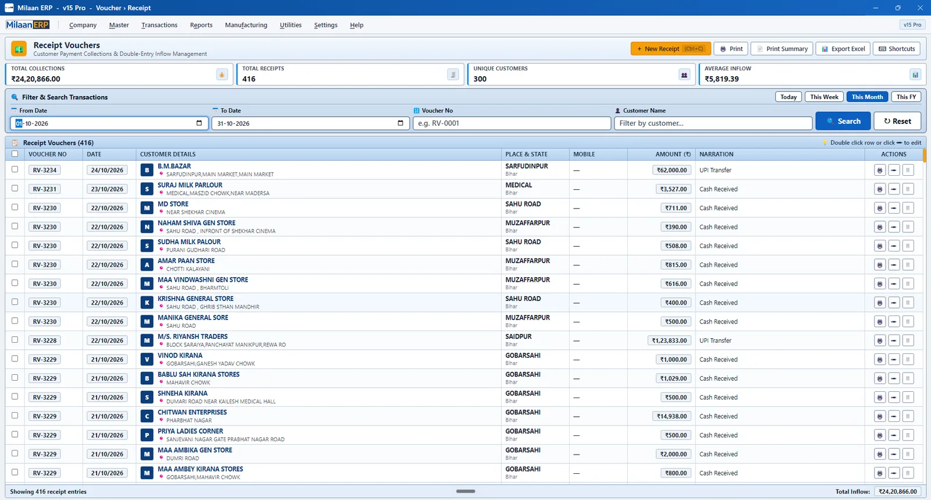Open the Utilities menu
This screenshot has width=931, height=500.
[290, 25]
